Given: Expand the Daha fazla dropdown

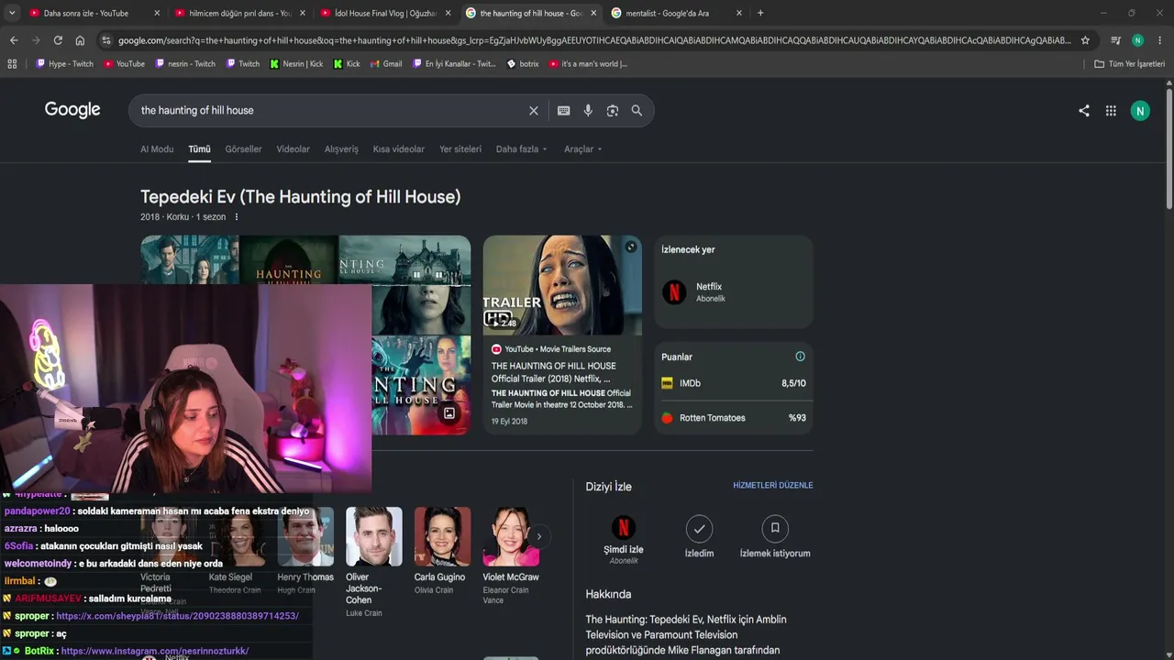Looking at the screenshot, I should [522, 149].
